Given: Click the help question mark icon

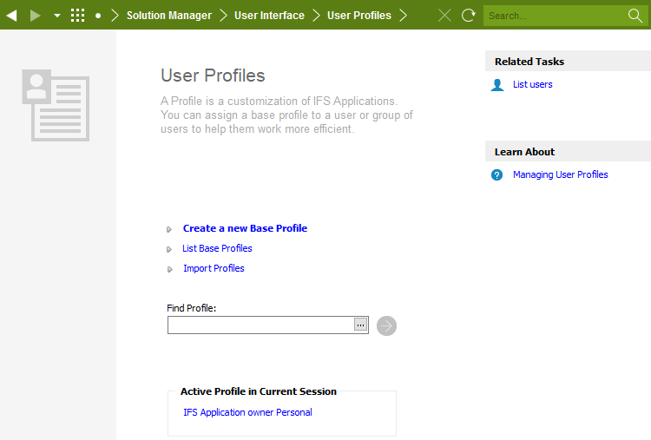Looking at the screenshot, I should 497,174.
